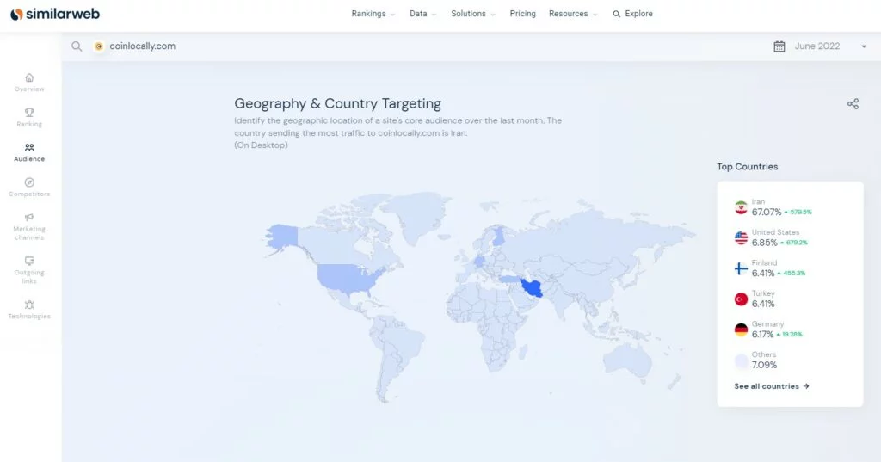The image size is (881, 462).
Task: Go to the Pricing page
Action: [522, 14]
